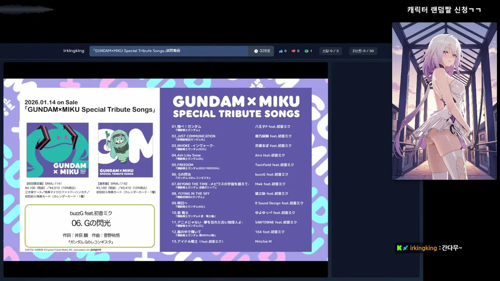Click artist Mitchie M
Image resolution: width=500 pixels, height=281 pixels.
click(263, 242)
